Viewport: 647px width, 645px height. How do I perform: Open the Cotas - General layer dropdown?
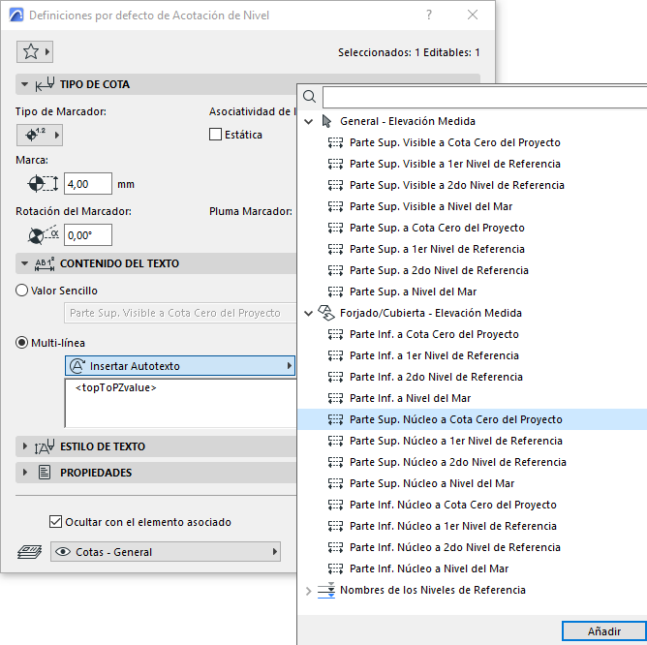[x=166, y=552]
